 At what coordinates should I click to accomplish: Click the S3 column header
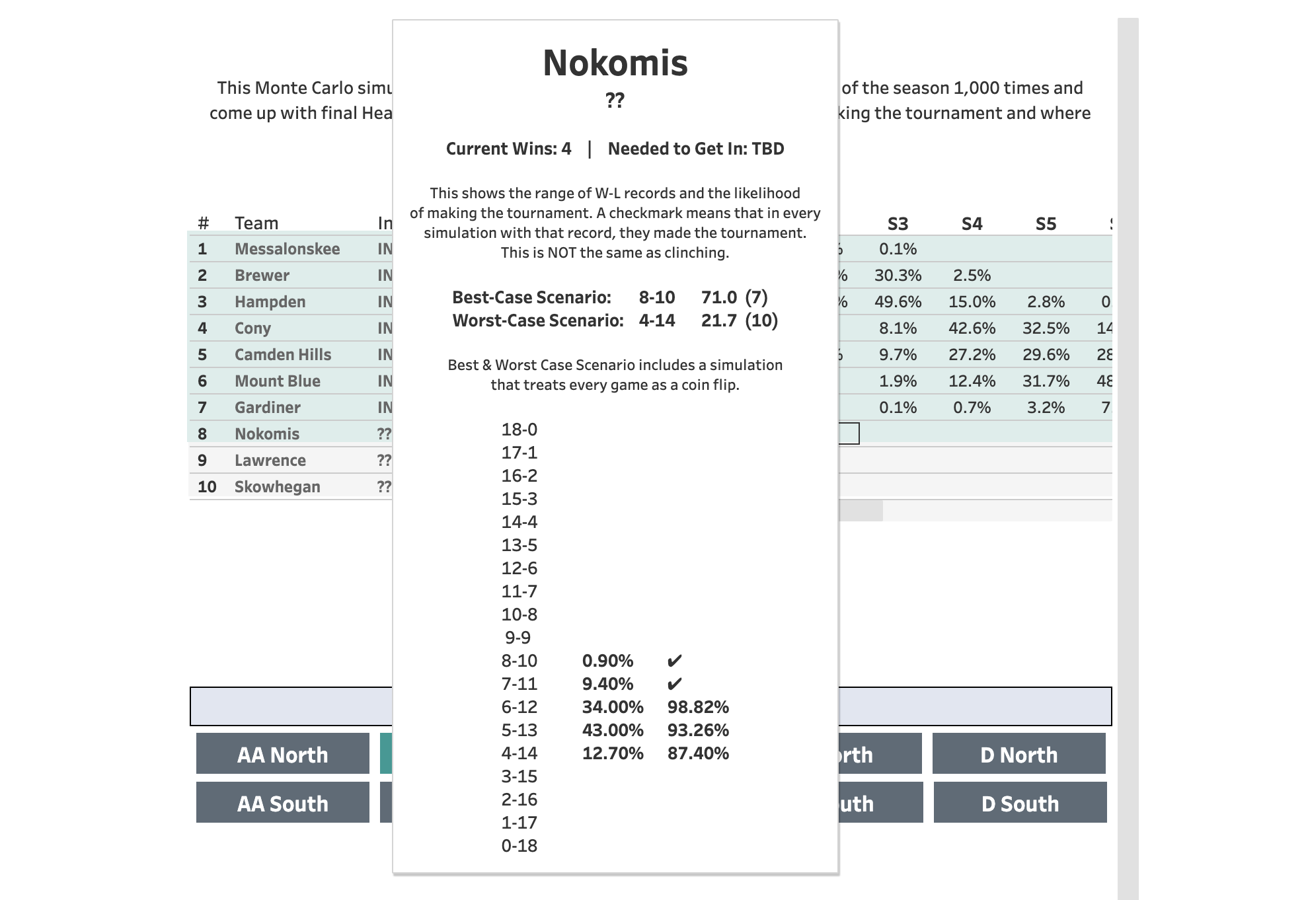898,224
